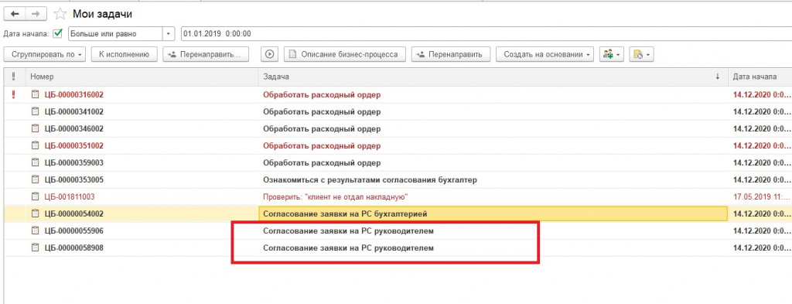Image resolution: width=792 pixels, height=304 pixels.
Task: Click clipboard icon of ЦБ-00000353005 row
Action: click(35, 179)
